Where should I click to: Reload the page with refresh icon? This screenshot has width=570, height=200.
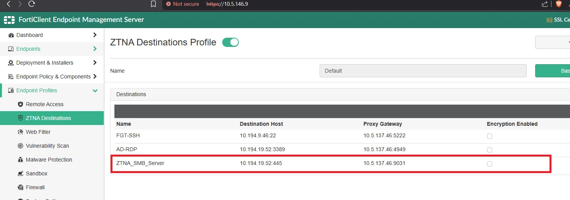pyautogui.click(x=32, y=4)
